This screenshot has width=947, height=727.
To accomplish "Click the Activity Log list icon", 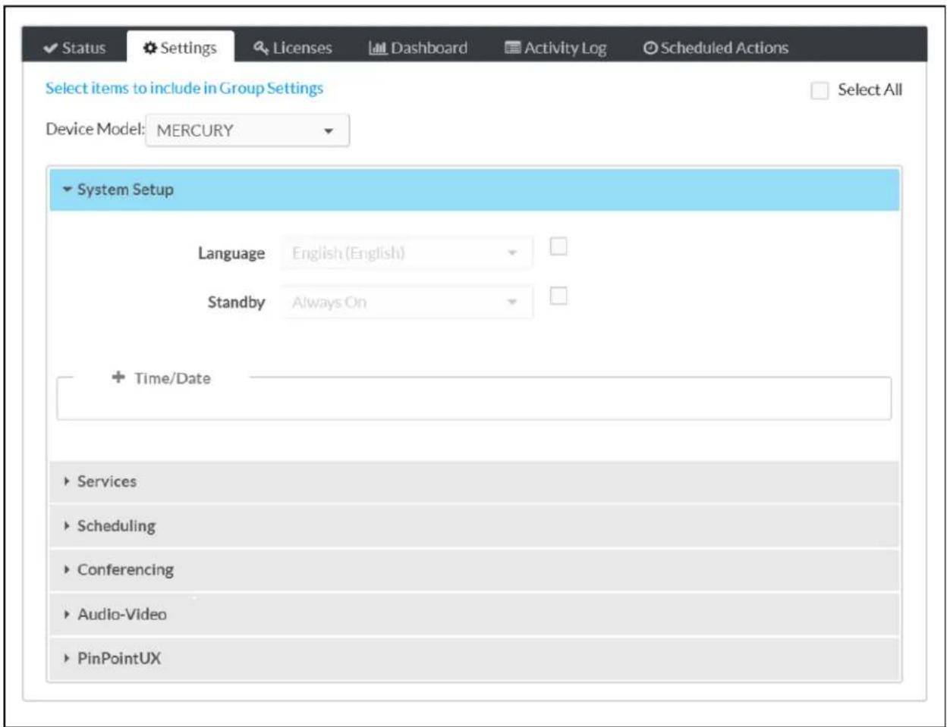I will 513,48.
